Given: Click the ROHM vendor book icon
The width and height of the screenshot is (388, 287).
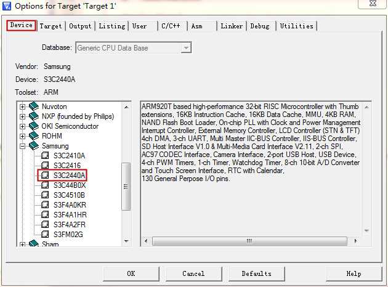Looking at the screenshot, I should point(34,136).
